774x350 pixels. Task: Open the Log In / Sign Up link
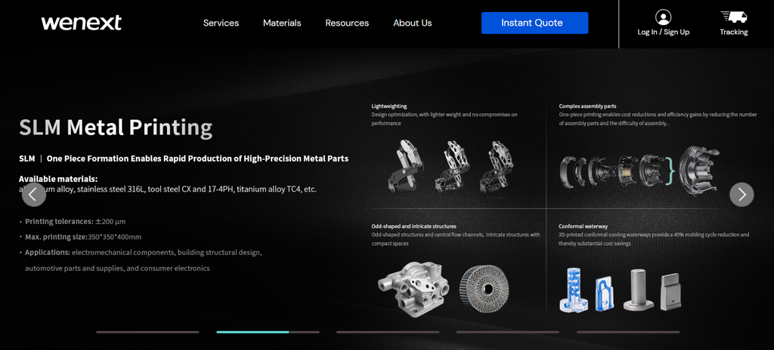pos(663,32)
